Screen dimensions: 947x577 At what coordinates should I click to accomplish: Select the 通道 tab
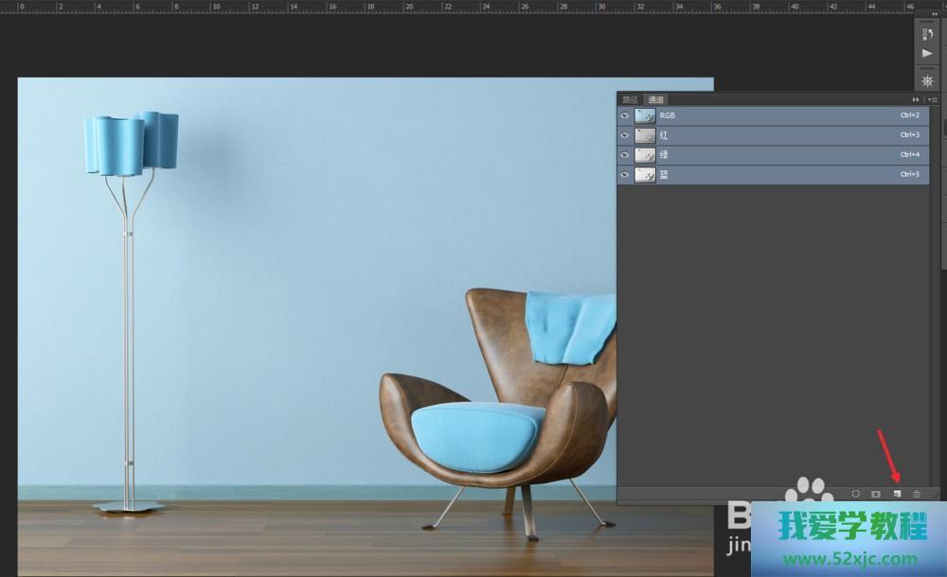655,99
